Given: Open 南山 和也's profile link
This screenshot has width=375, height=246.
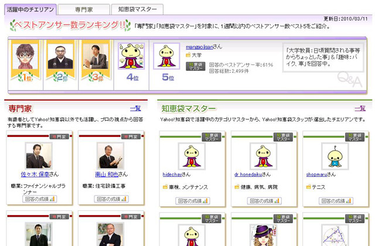Looking at the screenshot, I should click(107, 175).
